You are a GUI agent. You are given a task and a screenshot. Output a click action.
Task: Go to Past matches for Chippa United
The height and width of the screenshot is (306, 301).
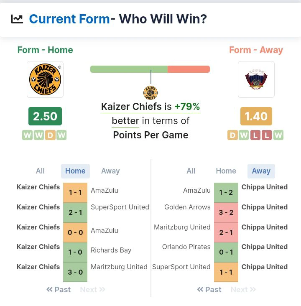pos(209,290)
